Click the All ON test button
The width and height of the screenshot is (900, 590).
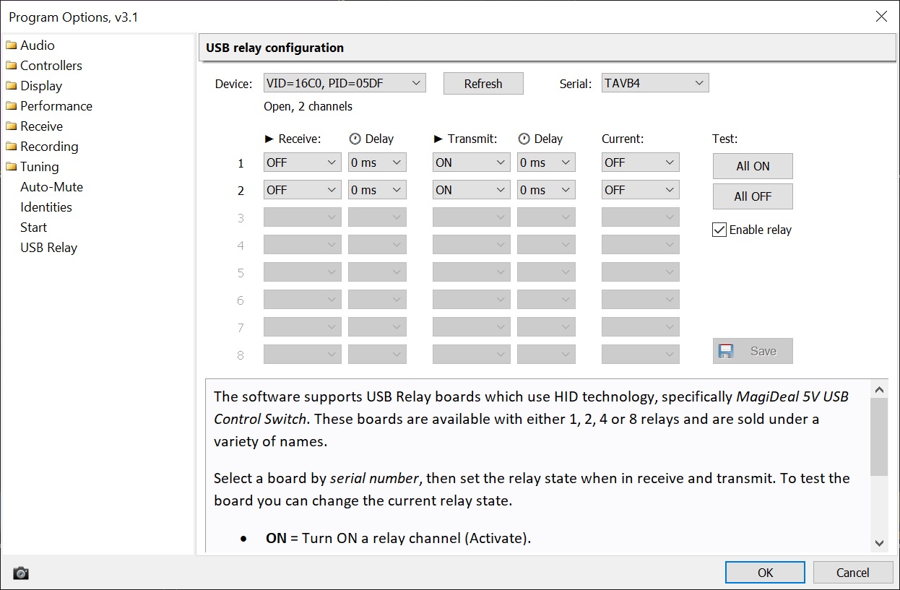point(752,166)
